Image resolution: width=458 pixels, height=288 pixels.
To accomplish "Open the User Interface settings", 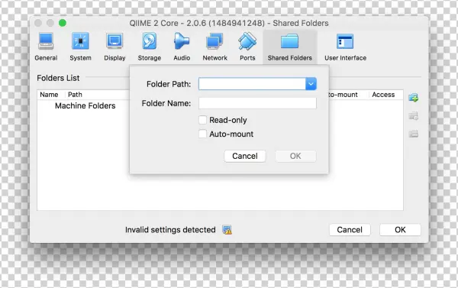I will point(345,47).
